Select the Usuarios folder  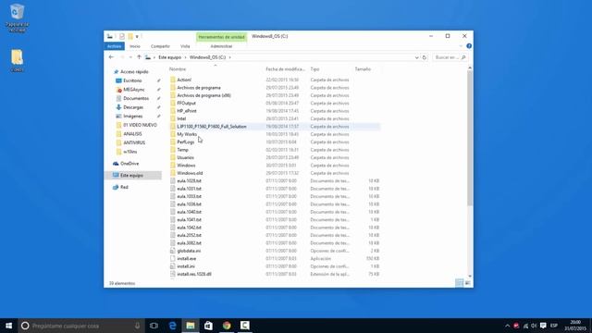[x=185, y=157]
